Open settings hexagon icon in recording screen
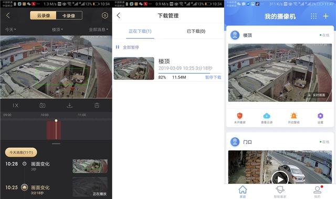Image resolution: width=336 pixels, height=199 pixels. tap(105, 15)
